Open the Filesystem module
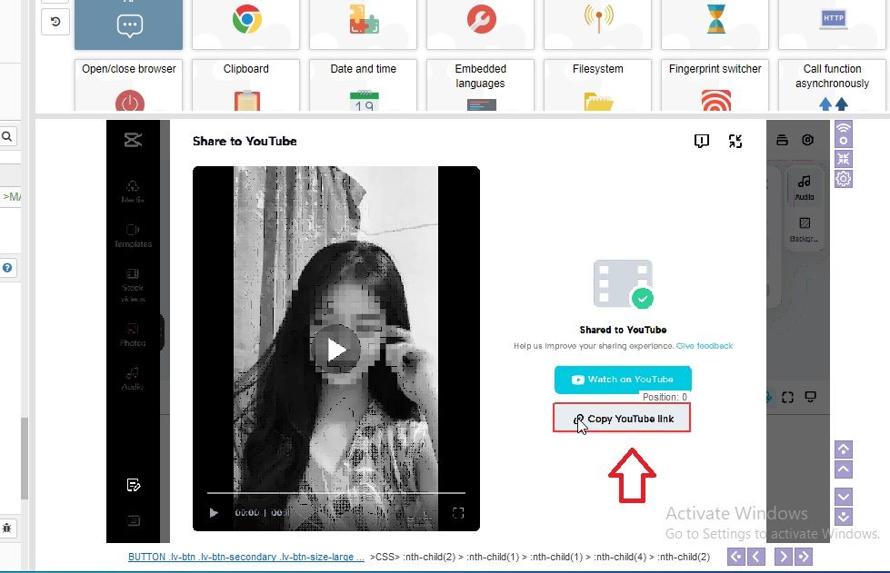890x573 pixels. tap(597, 85)
